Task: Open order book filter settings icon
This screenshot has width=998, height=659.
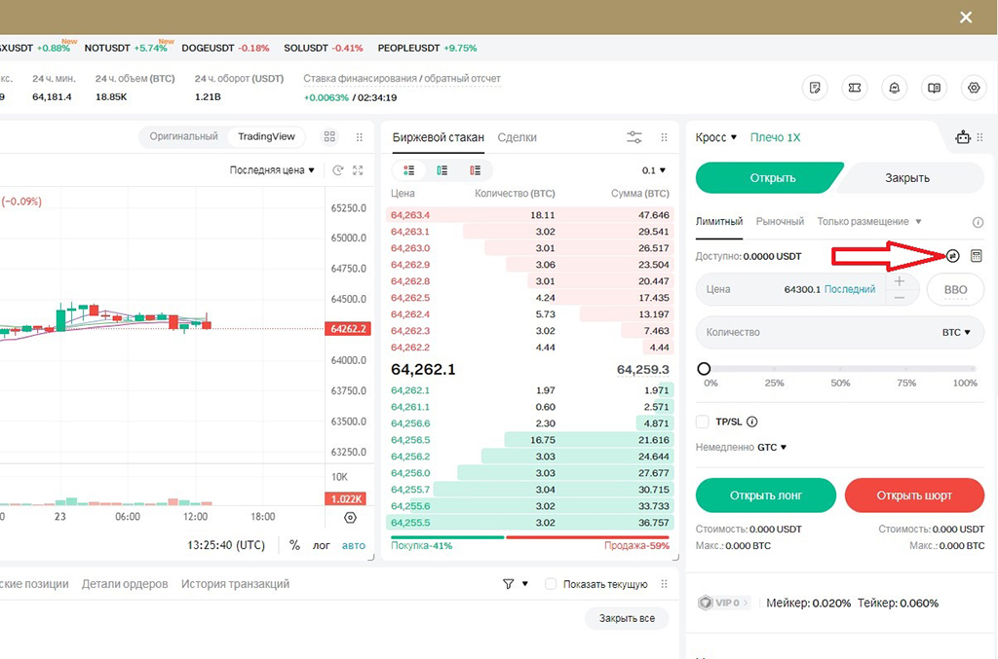Action: (x=634, y=137)
